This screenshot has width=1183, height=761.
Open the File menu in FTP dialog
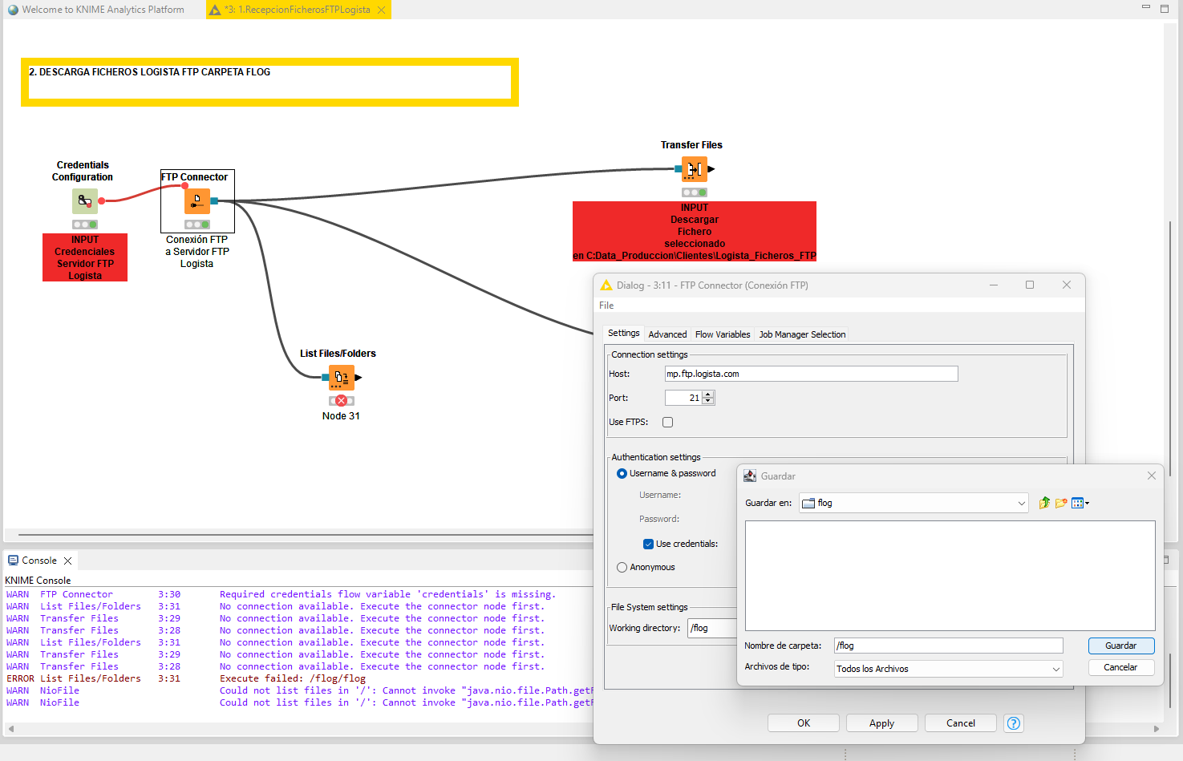point(606,306)
